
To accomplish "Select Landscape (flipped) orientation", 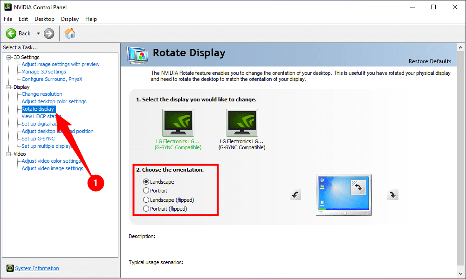I will point(146,200).
